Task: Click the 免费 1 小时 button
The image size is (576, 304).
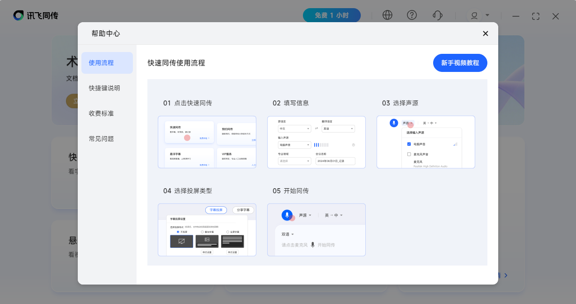Action: pos(331,15)
